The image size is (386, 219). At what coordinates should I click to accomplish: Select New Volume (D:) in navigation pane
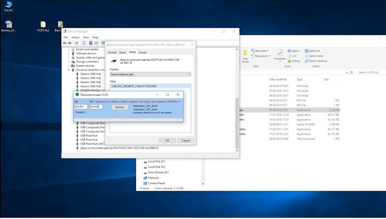(158, 172)
